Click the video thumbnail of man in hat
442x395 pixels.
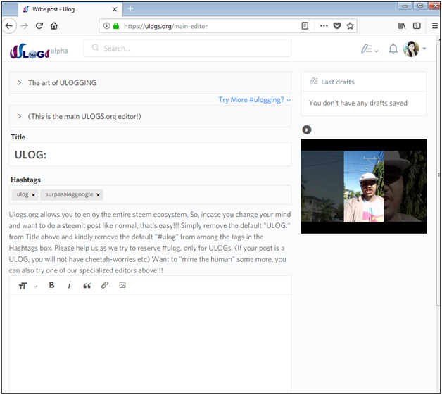pos(364,186)
